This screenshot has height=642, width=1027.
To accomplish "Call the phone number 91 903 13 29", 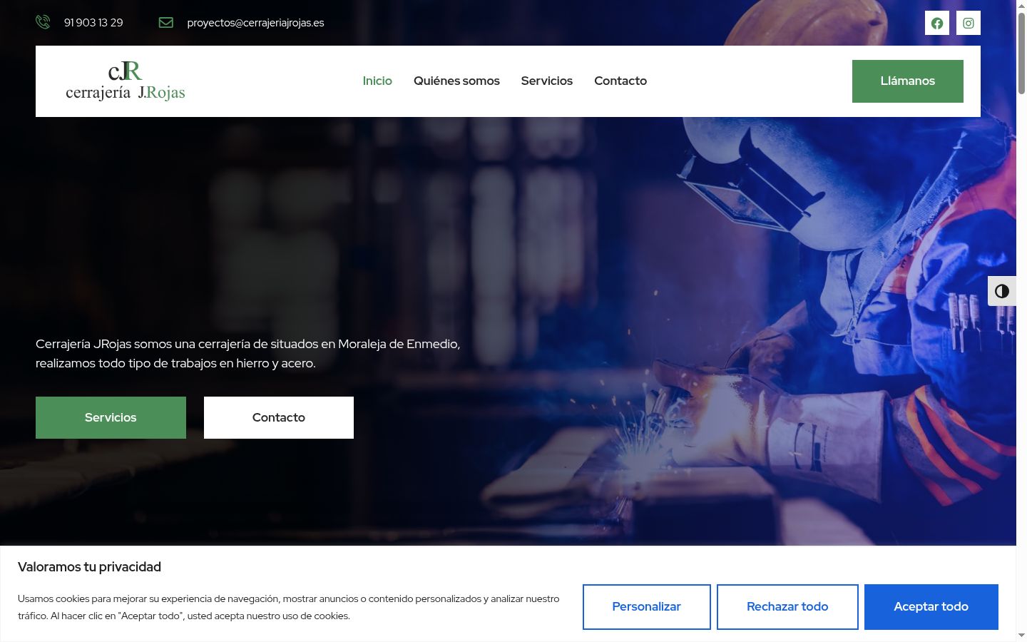I will pyautogui.click(x=93, y=23).
